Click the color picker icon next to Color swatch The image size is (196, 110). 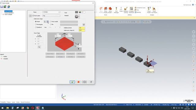80,12
